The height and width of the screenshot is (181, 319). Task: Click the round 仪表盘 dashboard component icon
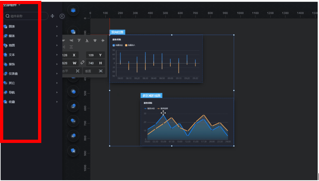pyautogui.click(x=73, y=106)
